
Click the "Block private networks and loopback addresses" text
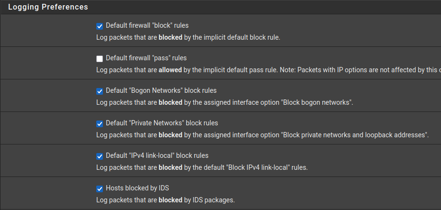click(354, 135)
